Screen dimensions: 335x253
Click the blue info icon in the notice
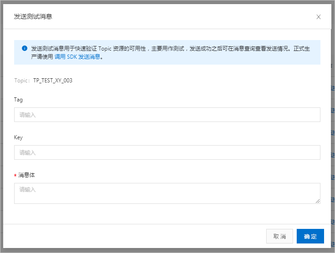pyautogui.click(x=25, y=48)
